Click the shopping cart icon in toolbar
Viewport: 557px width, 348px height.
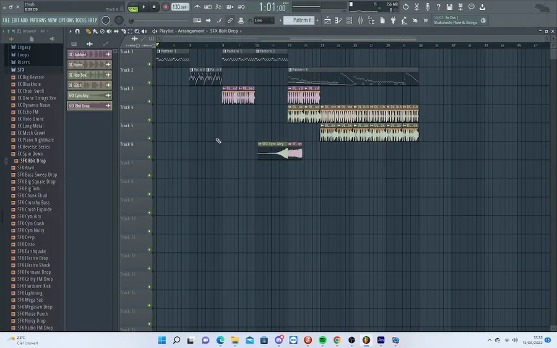pyautogui.click(x=426, y=20)
